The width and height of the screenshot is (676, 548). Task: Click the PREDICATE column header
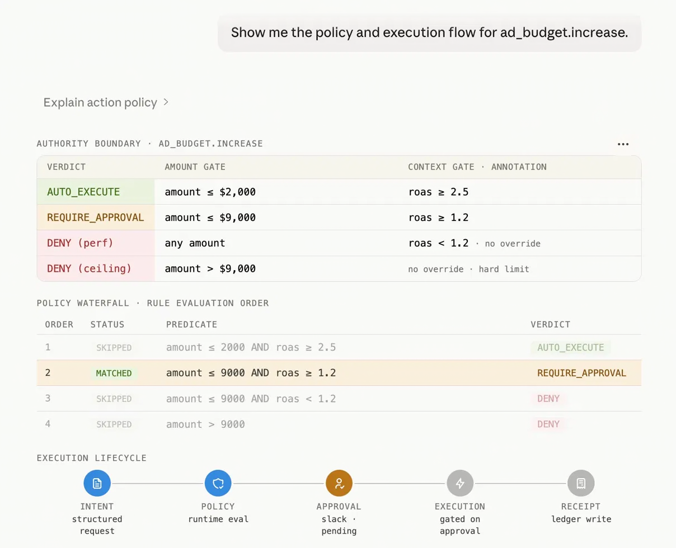coord(191,324)
